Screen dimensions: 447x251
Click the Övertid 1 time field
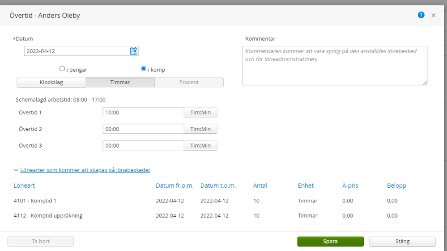click(x=143, y=113)
